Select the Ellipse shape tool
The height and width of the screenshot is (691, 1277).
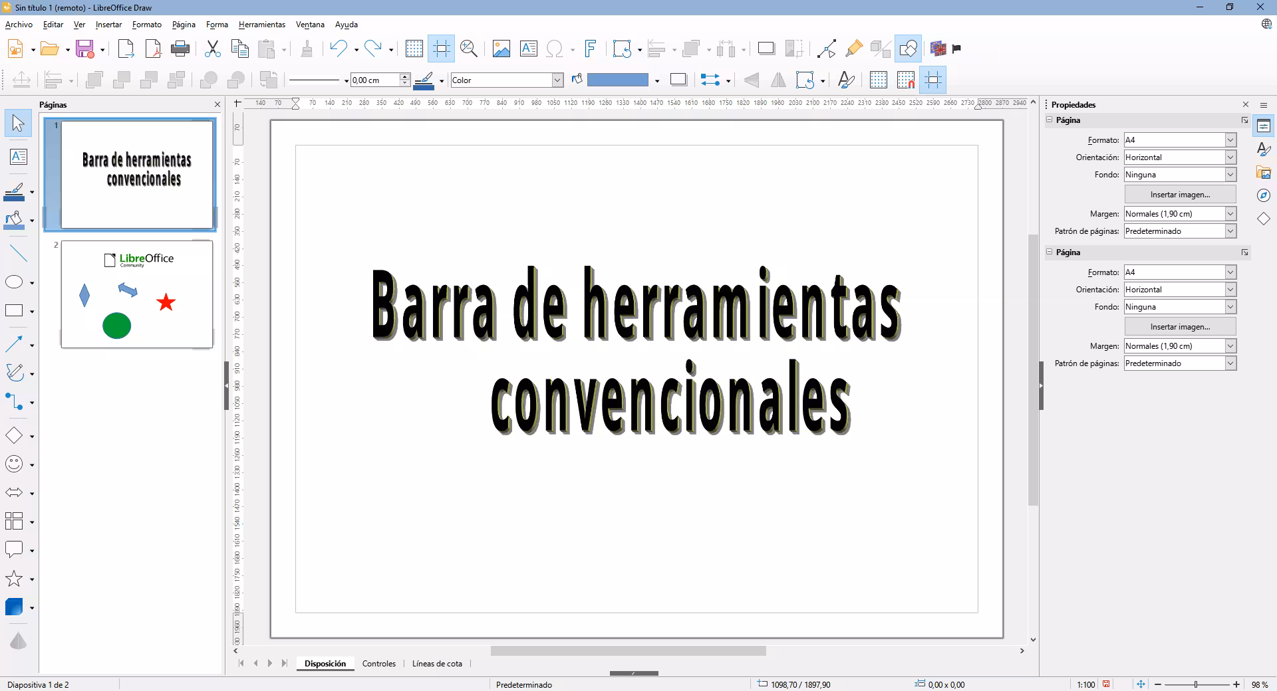tap(15, 282)
